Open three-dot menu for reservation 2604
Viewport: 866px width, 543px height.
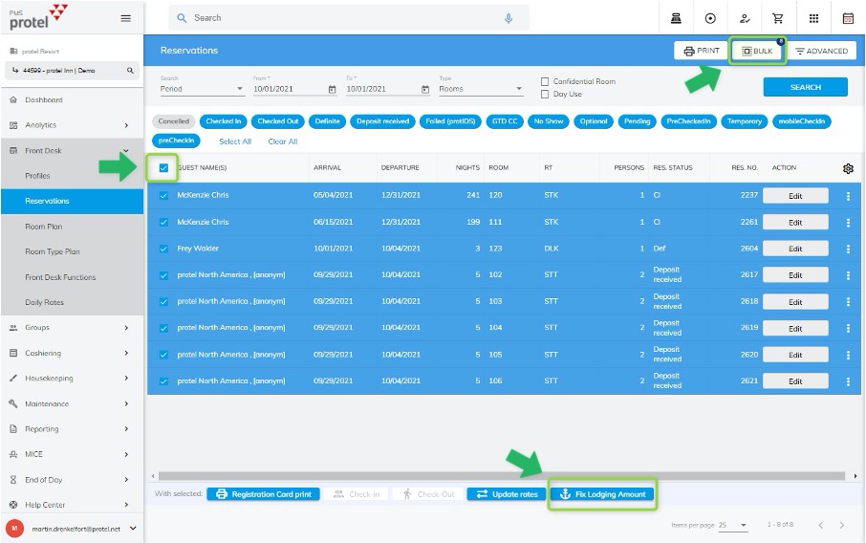coord(849,250)
